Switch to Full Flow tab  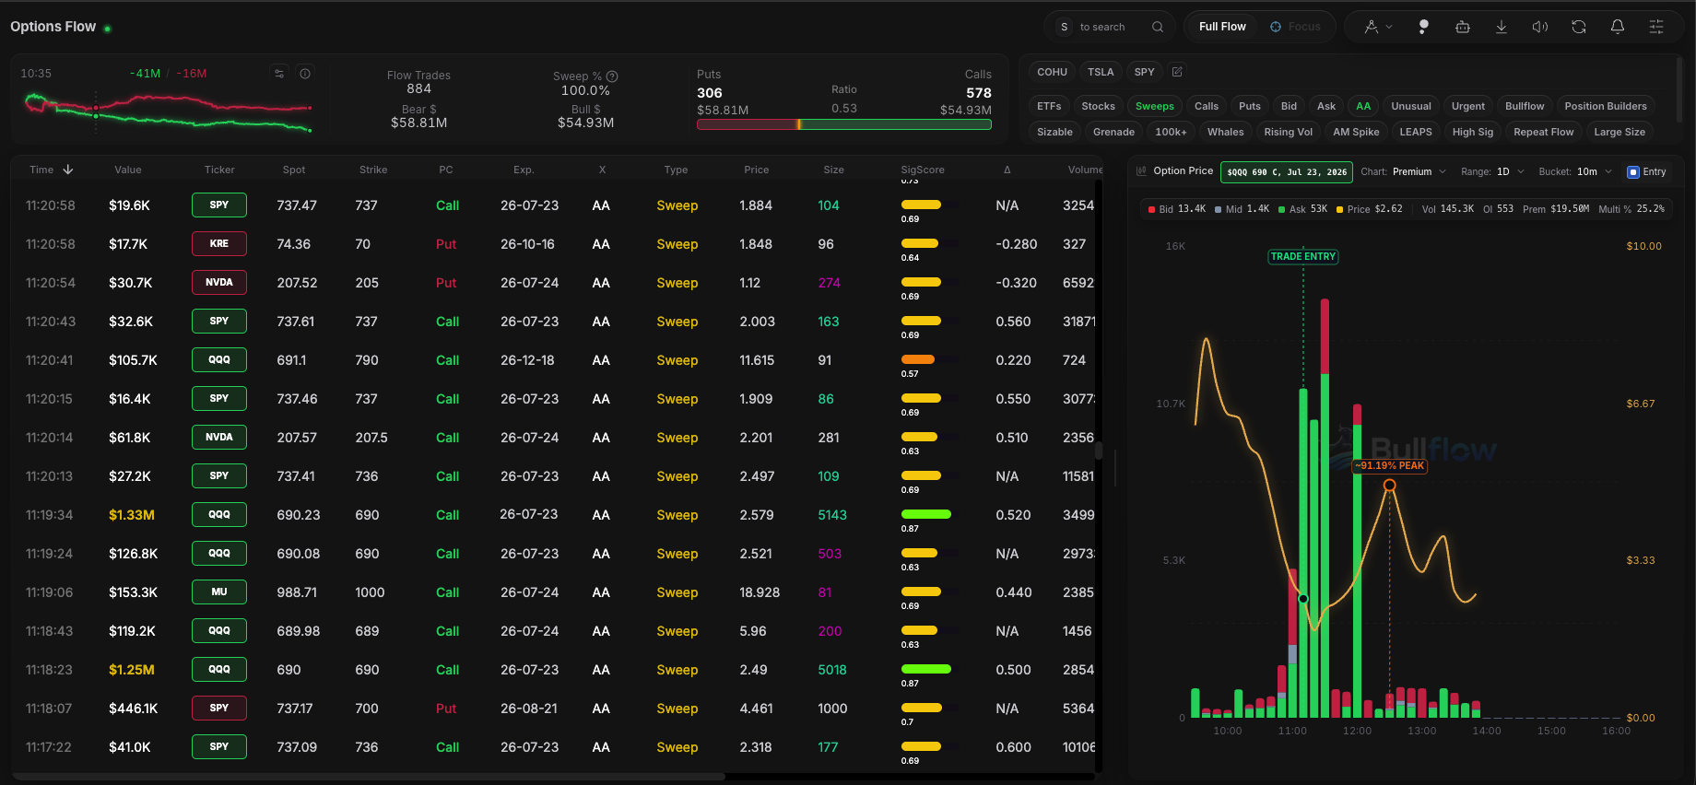click(x=1222, y=27)
